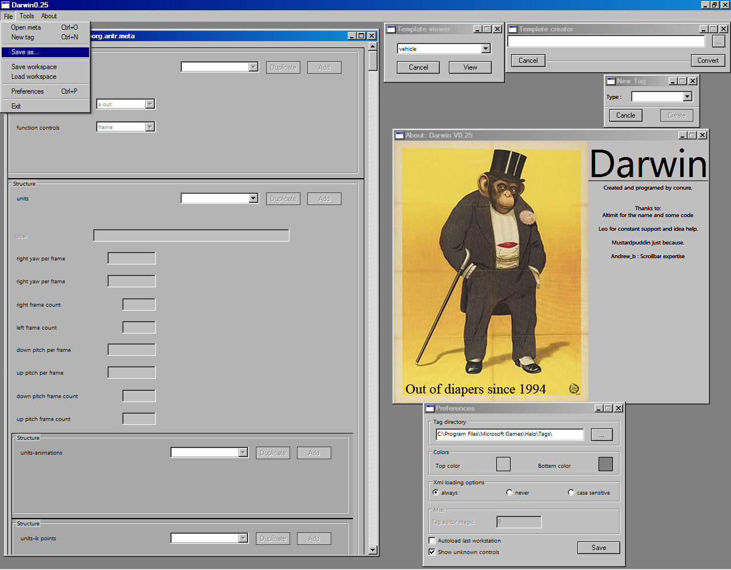731x570 pixels.
Task: Click the Tag editor magic field
Action: (x=519, y=522)
